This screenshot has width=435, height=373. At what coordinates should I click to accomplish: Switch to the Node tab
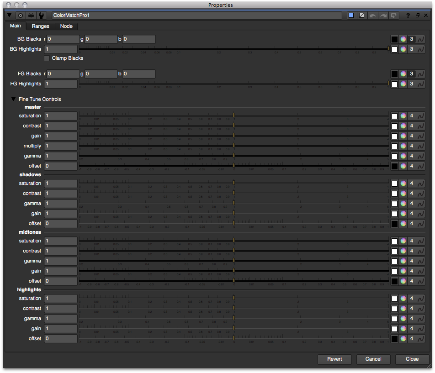(x=66, y=26)
